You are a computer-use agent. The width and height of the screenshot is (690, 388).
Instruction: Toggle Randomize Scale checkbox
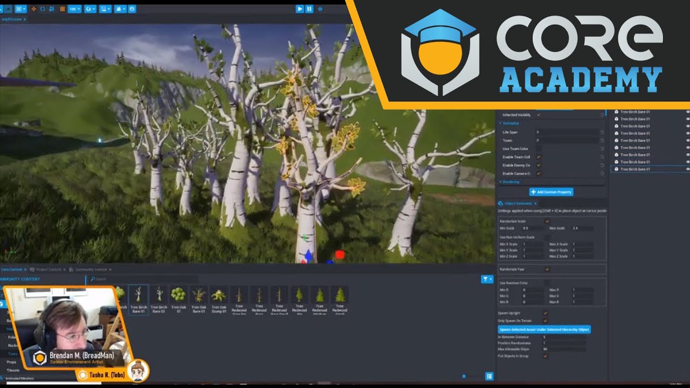coord(547,221)
